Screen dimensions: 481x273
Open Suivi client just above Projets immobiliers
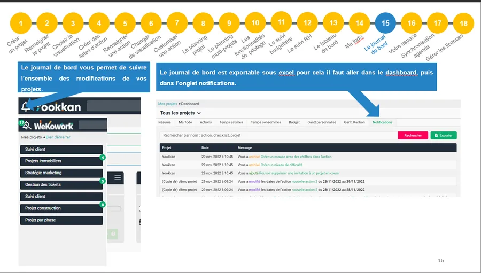click(61, 150)
